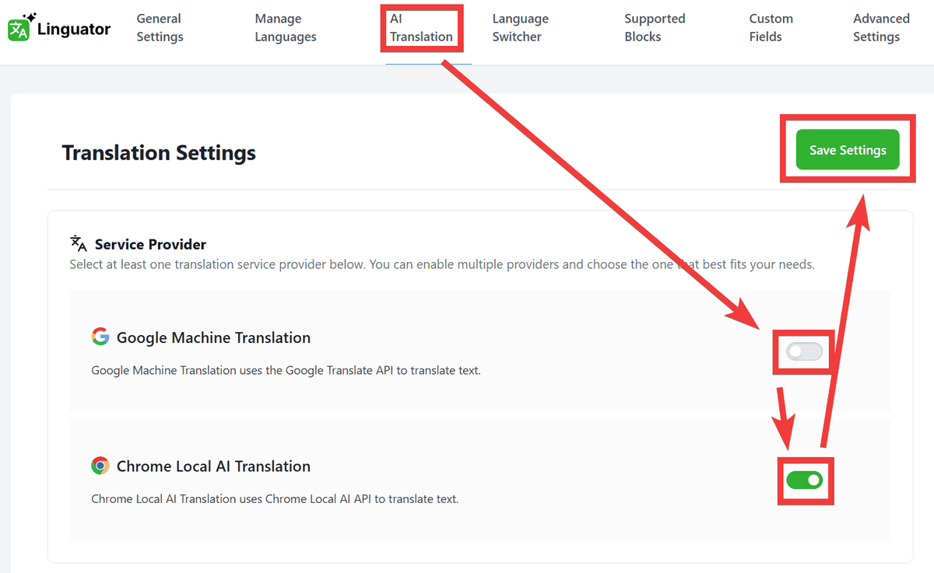Screen dimensions: 934x573
Task: Switch to the Manage Languages tab
Action: coord(286,28)
